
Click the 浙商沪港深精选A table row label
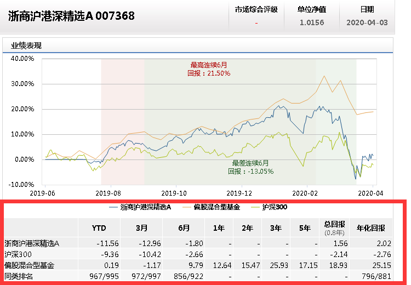tap(32, 243)
